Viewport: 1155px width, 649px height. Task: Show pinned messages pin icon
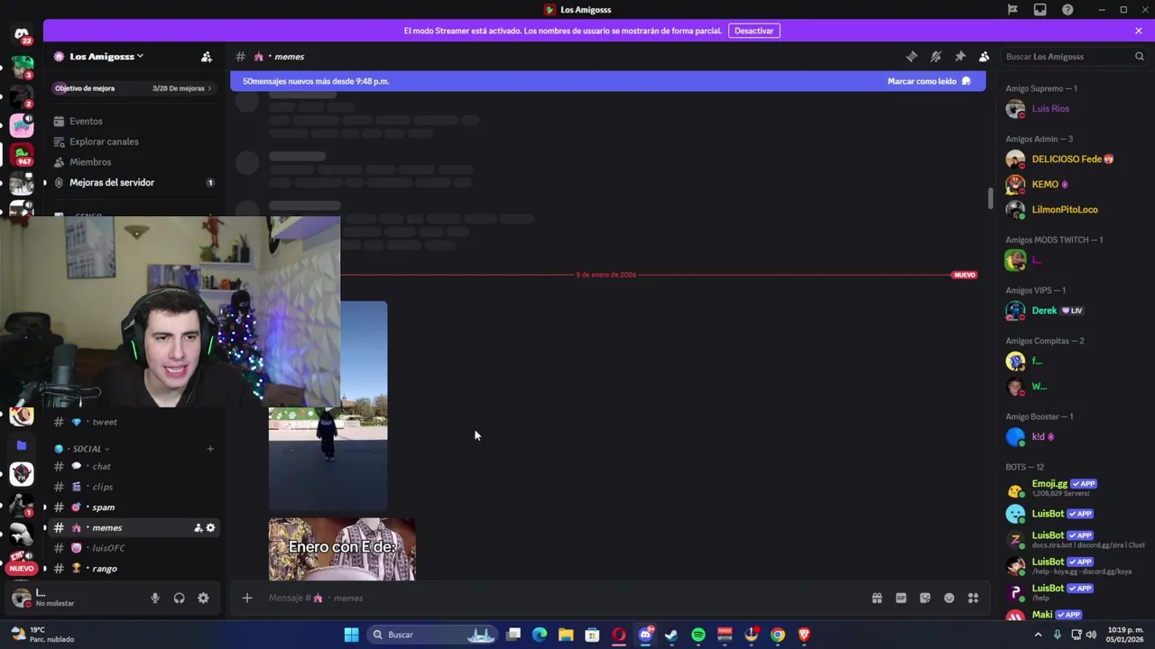click(x=960, y=56)
